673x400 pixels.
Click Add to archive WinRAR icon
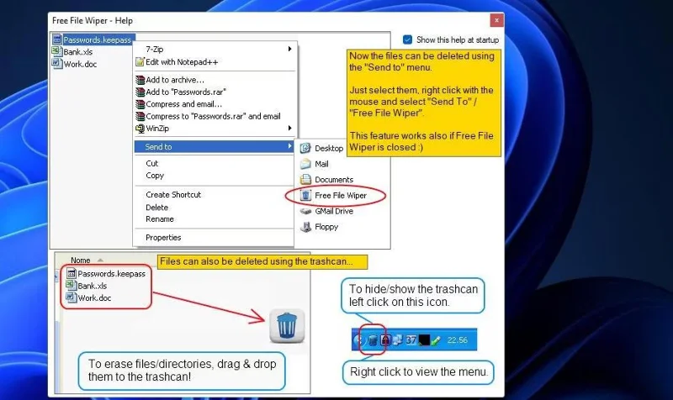coord(140,80)
